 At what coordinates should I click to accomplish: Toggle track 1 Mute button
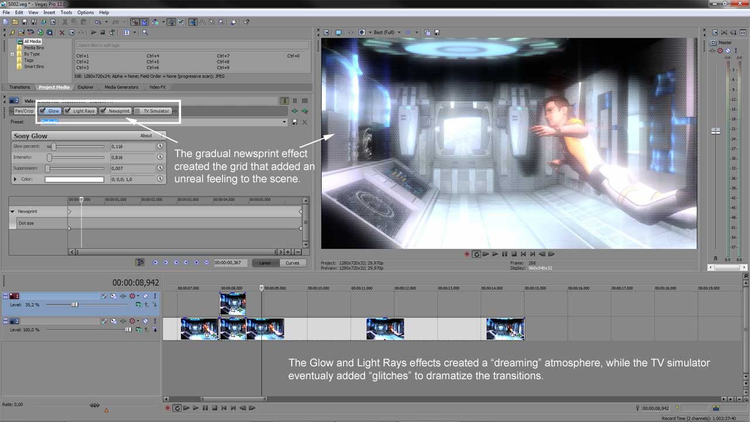tap(145, 296)
